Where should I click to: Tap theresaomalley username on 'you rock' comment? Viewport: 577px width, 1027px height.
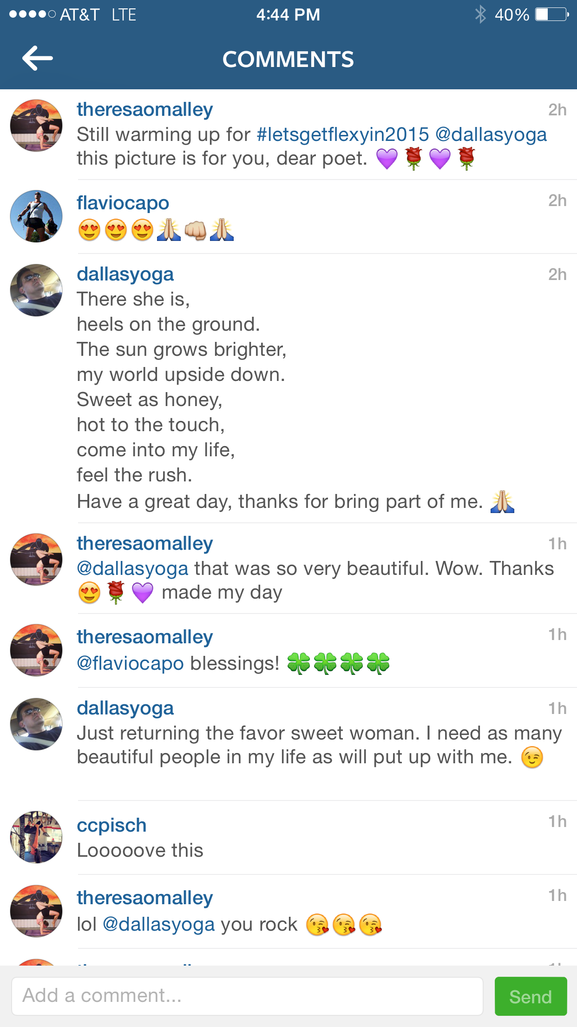pyautogui.click(x=144, y=898)
